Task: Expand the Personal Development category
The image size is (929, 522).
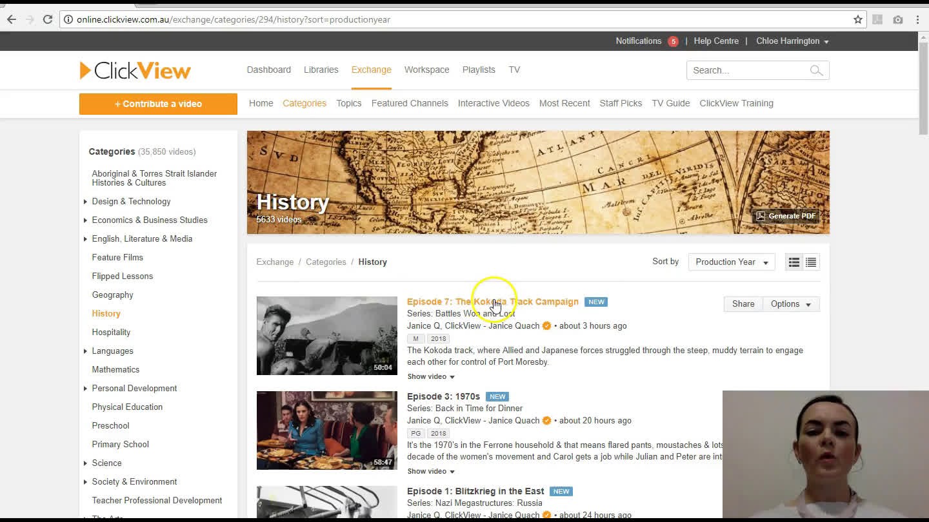Action: pos(85,389)
